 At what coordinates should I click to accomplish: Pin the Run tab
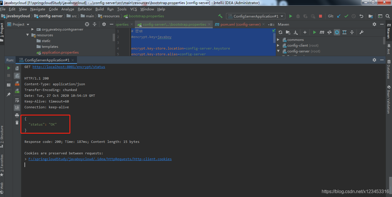(x=9, y=94)
